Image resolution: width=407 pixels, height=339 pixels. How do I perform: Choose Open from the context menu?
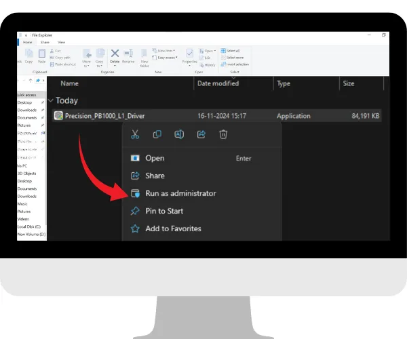pos(201,158)
